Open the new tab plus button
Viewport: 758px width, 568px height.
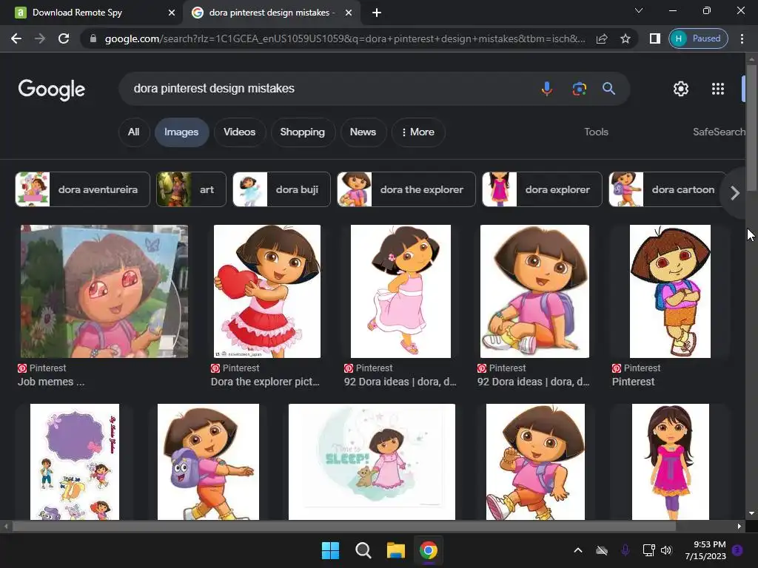(x=377, y=13)
